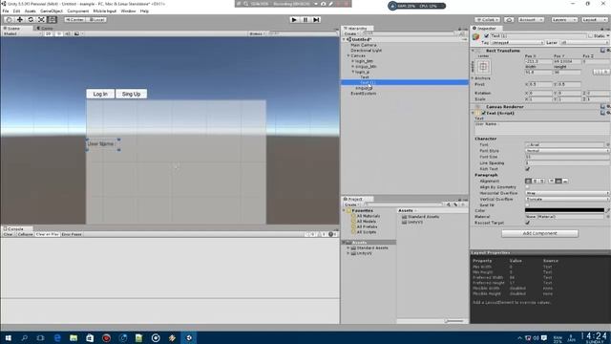This screenshot has width=611, height=344.
Task: Open the Gizmos dropdown
Action: tap(257, 34)
